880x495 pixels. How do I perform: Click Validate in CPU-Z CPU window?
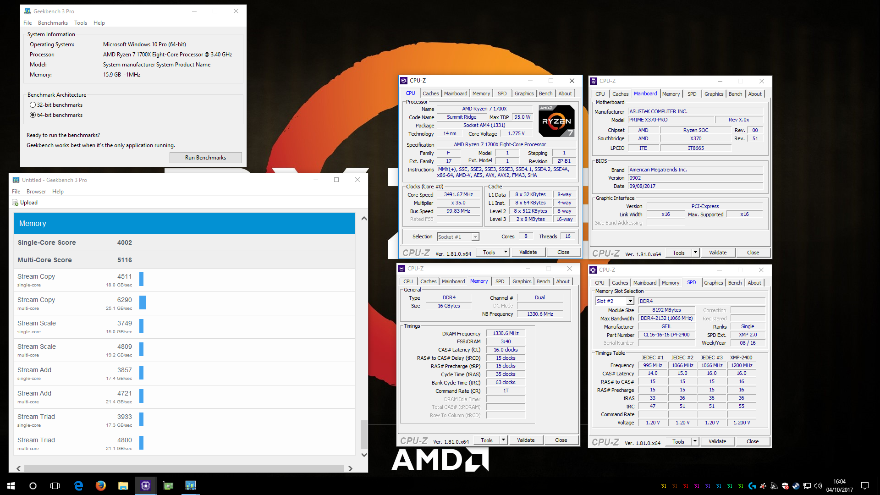click(x=528, y=252)
